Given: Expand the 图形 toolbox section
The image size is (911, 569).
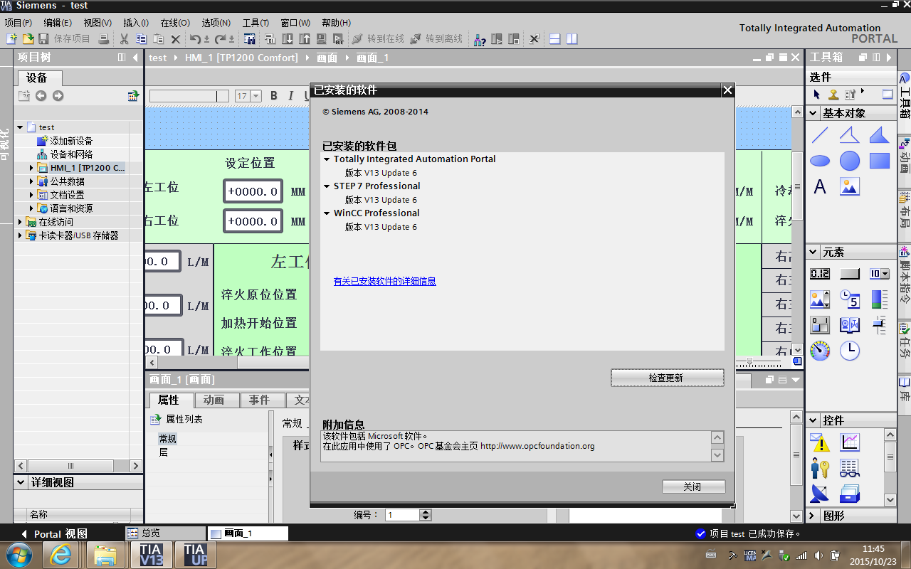Looking at the screenshot, I should coord(813,516).
